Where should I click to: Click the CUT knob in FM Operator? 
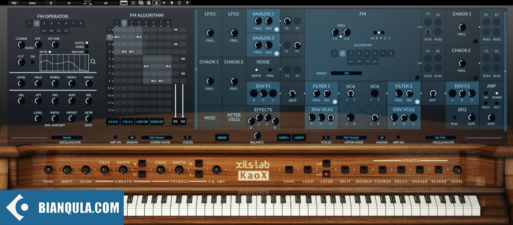pyautogui.click(x=21, y=62)
